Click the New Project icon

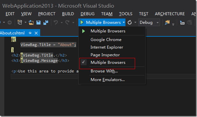[20, 22]
